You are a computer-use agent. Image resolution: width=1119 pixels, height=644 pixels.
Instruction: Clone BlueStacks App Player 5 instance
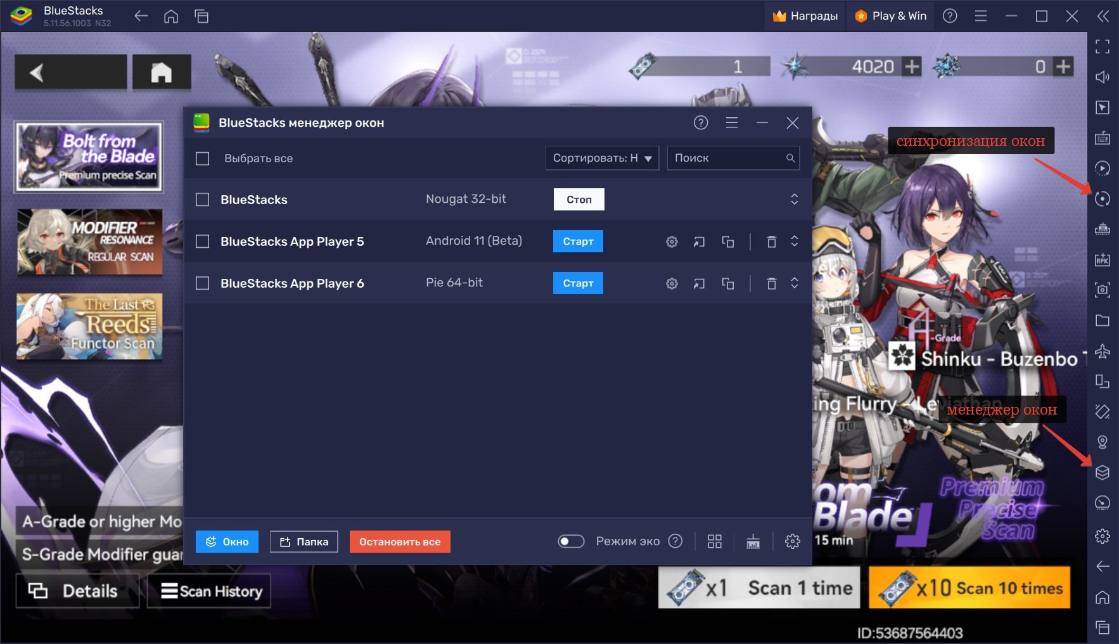(x=728, y=241)
